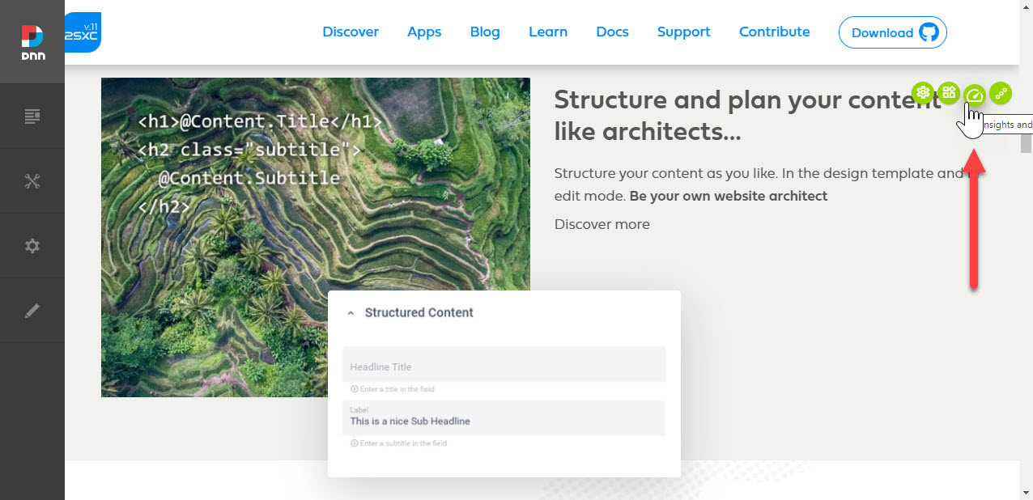Open the Discover menu
1033x500 pixels.
[351, 32]
